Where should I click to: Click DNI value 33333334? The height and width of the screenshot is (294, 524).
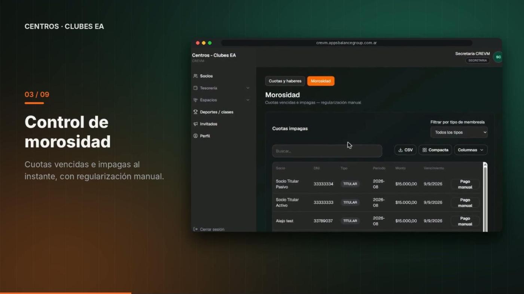click(x=323, y=184)
